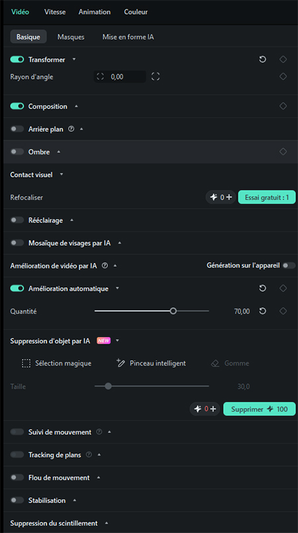Image resolution: width=298 pixels, height=533 pixels.
Task: Select the Sélection magique tool
Action: tap(56, 363)
